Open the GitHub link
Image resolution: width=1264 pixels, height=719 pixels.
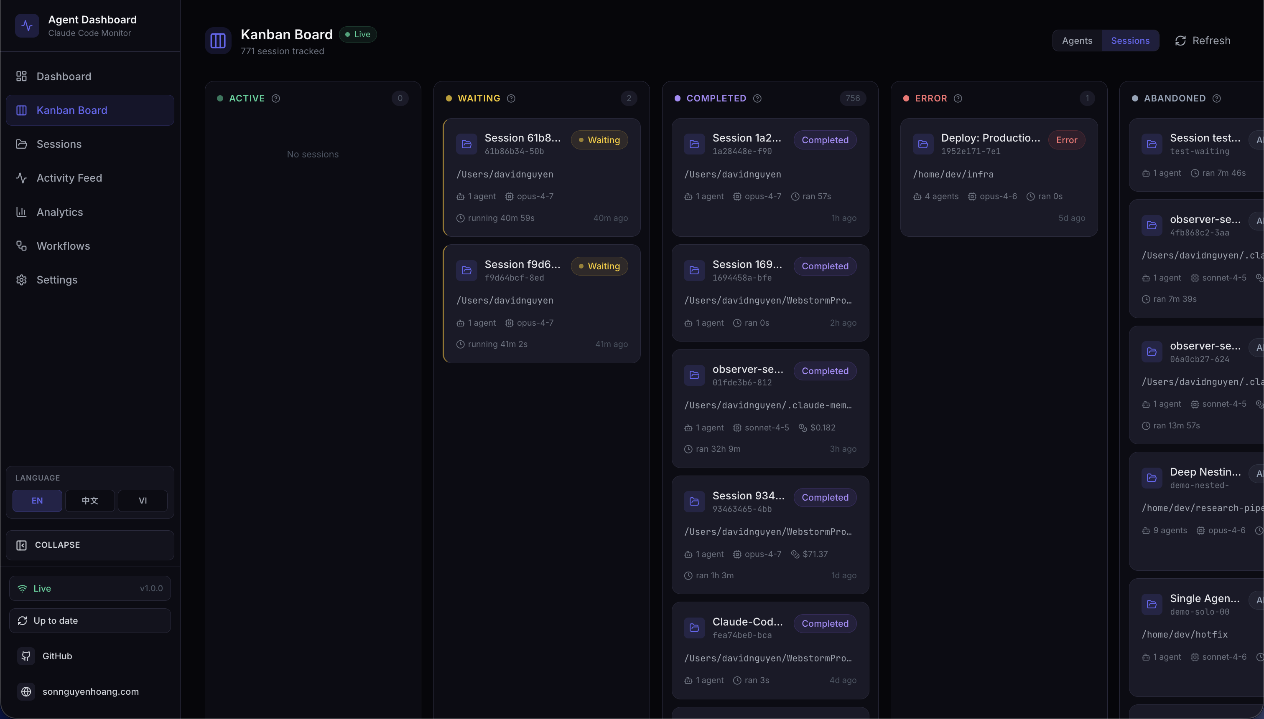click(90, 656)
